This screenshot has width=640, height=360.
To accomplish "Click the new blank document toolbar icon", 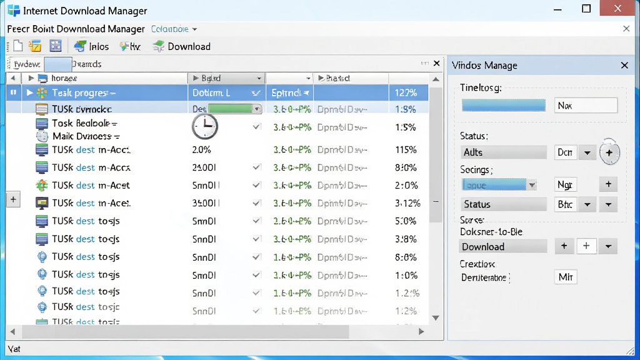I will (18, 46).
